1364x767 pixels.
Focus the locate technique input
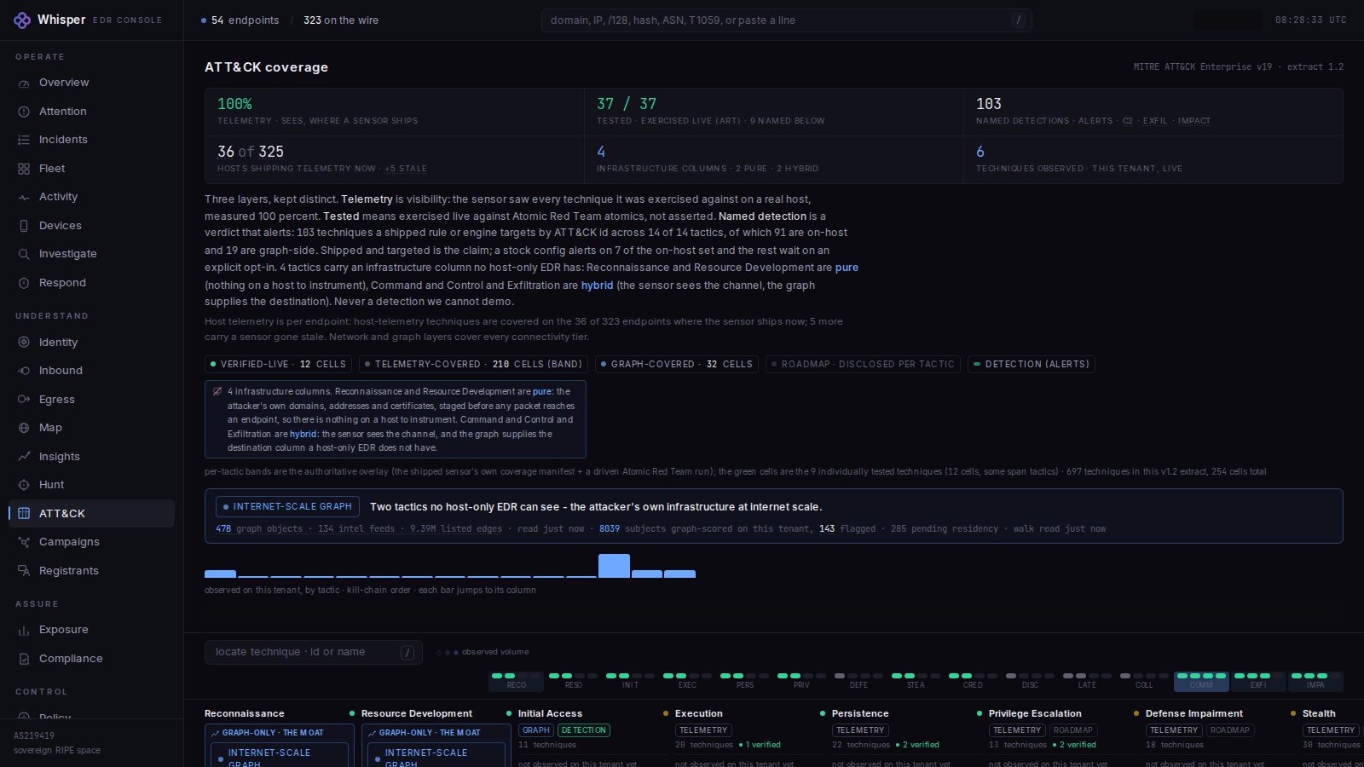(313, 652)
